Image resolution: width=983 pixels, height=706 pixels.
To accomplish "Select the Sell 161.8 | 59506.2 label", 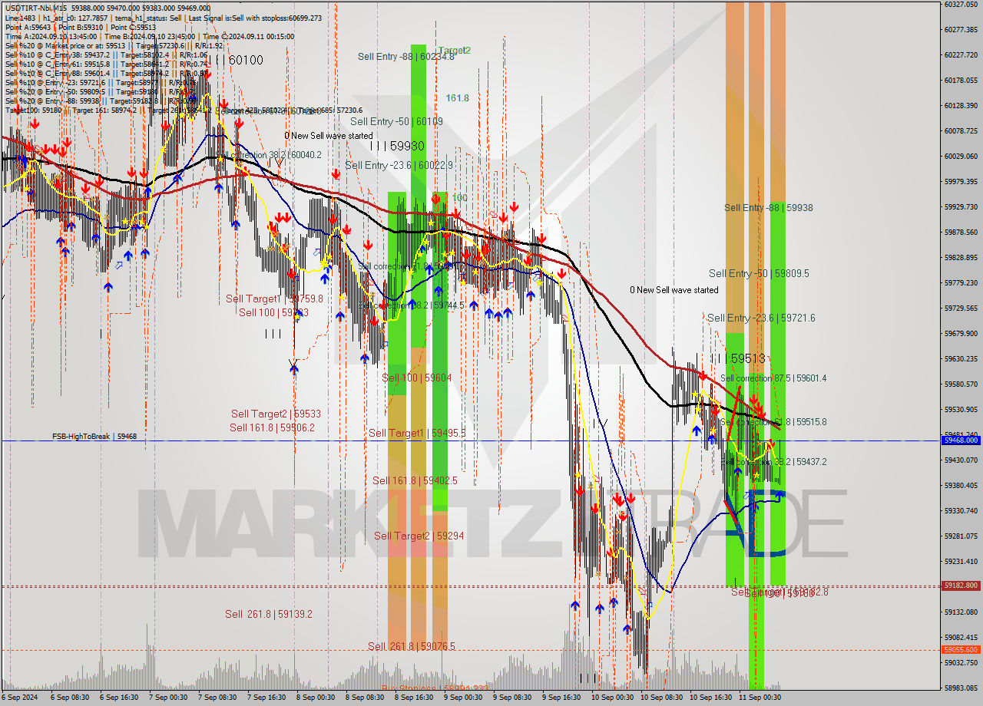I will 272,427.
